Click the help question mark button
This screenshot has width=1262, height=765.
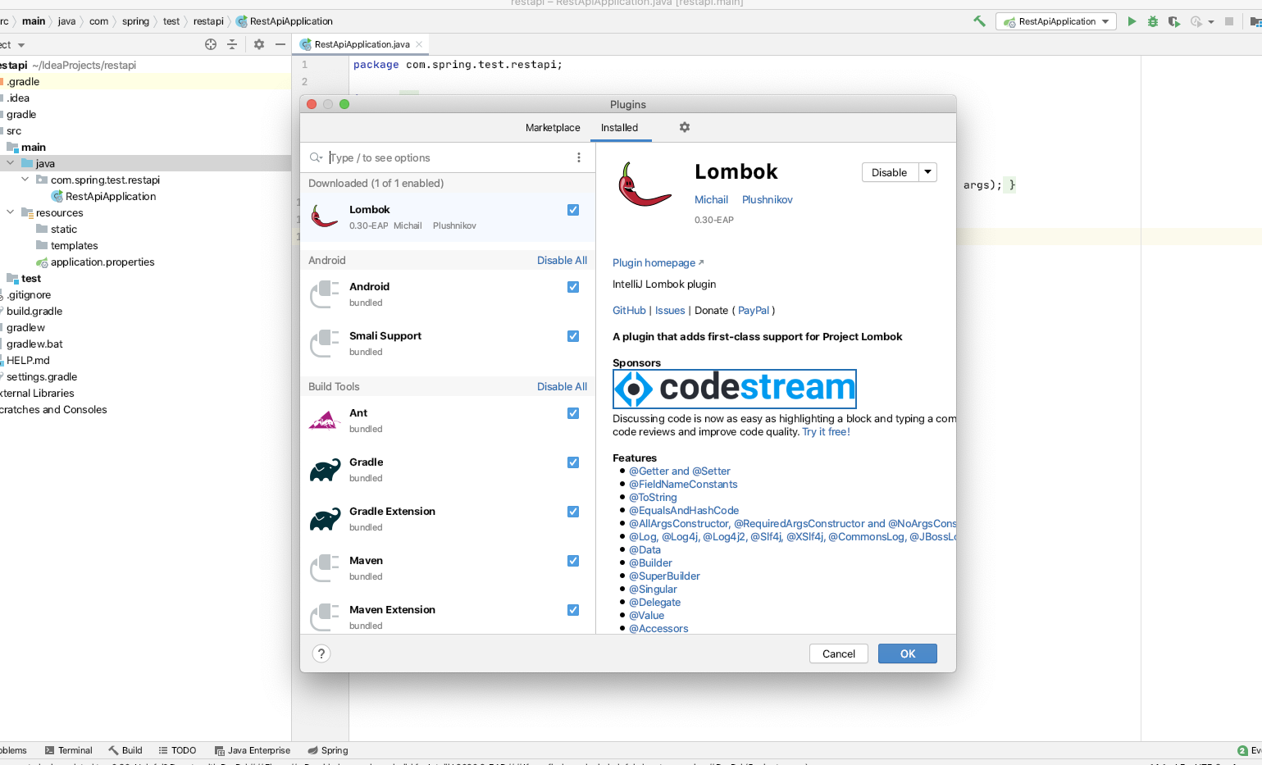pos(321,653)
